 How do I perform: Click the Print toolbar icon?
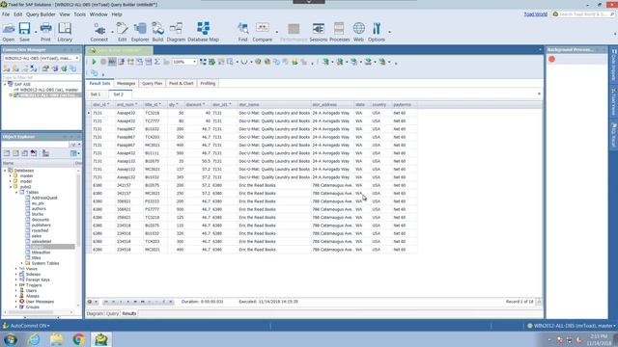[45, 32]
